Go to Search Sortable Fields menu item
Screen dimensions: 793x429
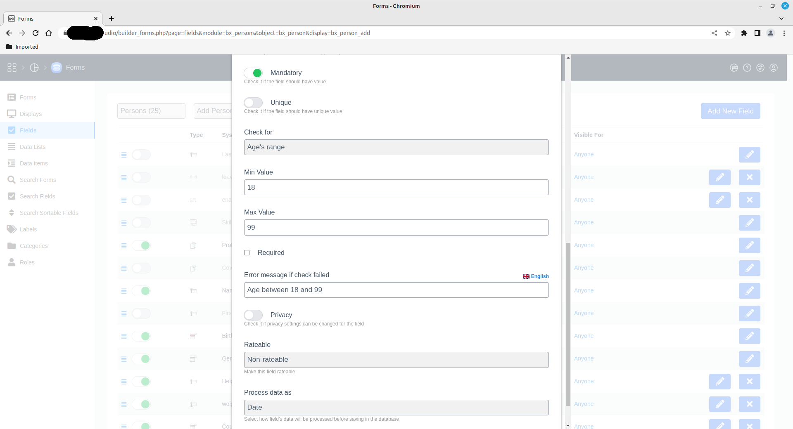coord(49,213)
